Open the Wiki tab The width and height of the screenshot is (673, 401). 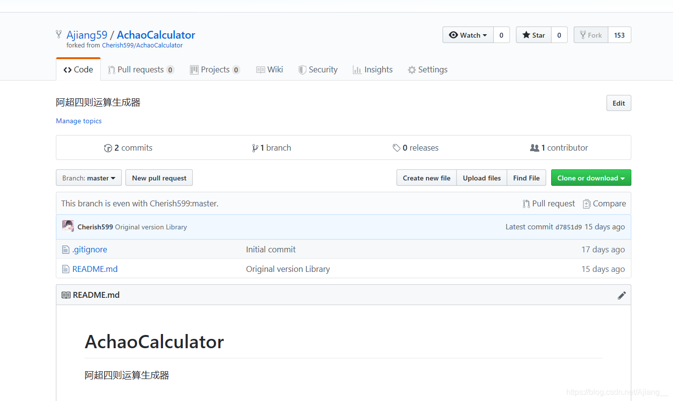pos(270,69)
